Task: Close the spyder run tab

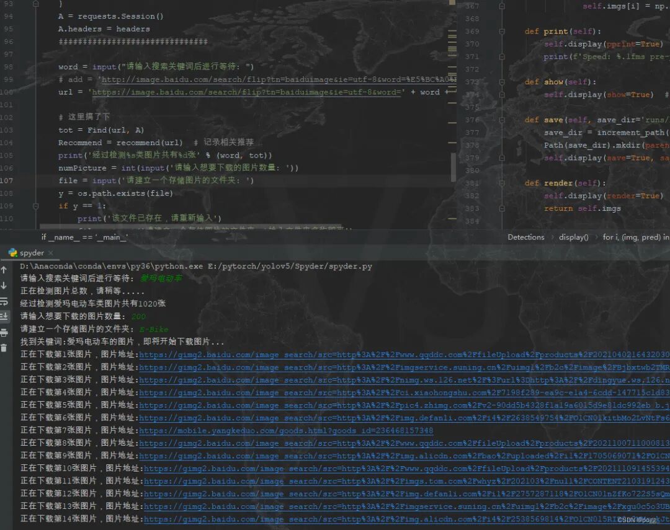Action: (50, 253)
